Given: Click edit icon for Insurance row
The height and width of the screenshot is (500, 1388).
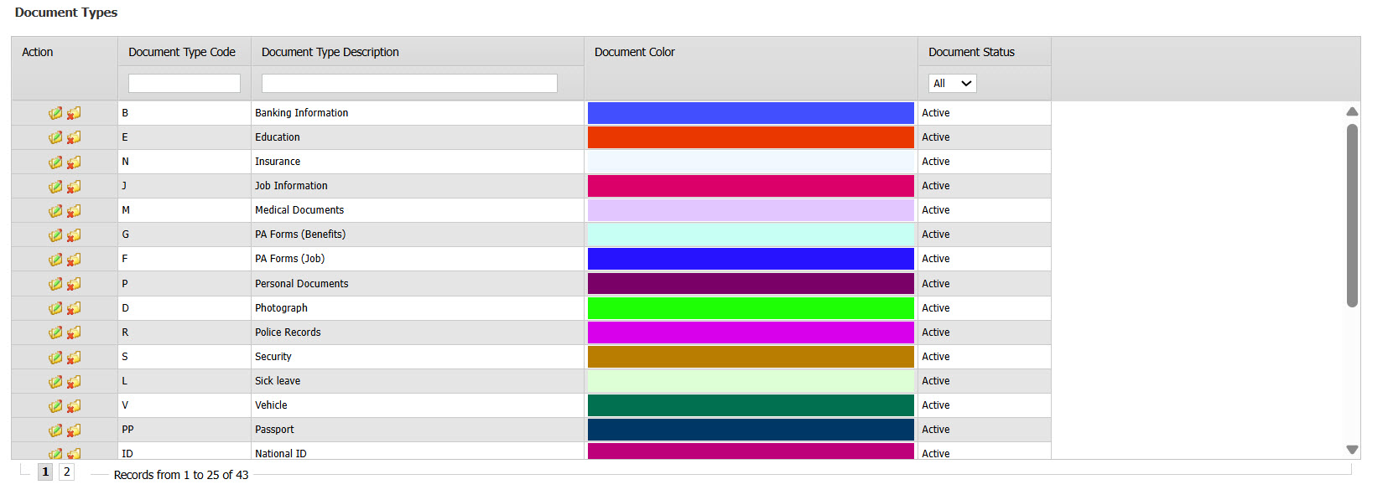Looking at the screenshot, I should [x=55, y=162].
